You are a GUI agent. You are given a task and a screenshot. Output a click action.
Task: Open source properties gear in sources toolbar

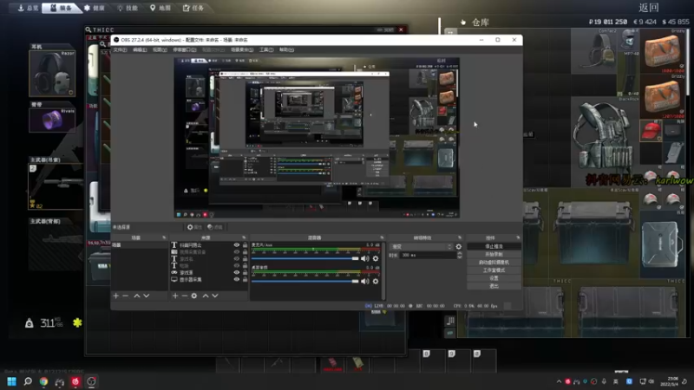coord(193,296)
